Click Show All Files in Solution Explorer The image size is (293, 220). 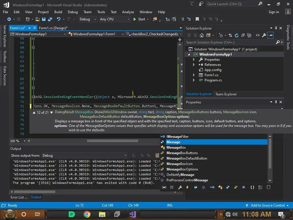(249, 35)
